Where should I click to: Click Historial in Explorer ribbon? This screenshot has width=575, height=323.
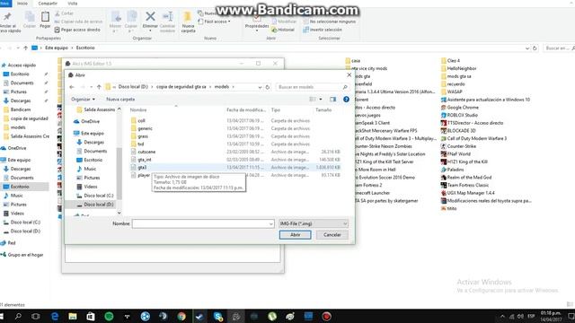[x=283, y=30]
